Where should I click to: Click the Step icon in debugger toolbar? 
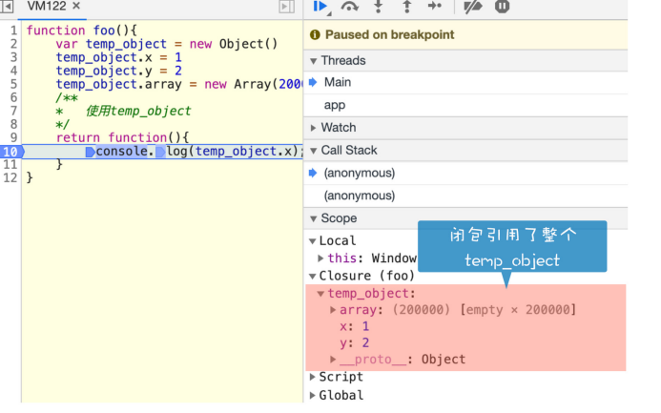pos(435,7)
